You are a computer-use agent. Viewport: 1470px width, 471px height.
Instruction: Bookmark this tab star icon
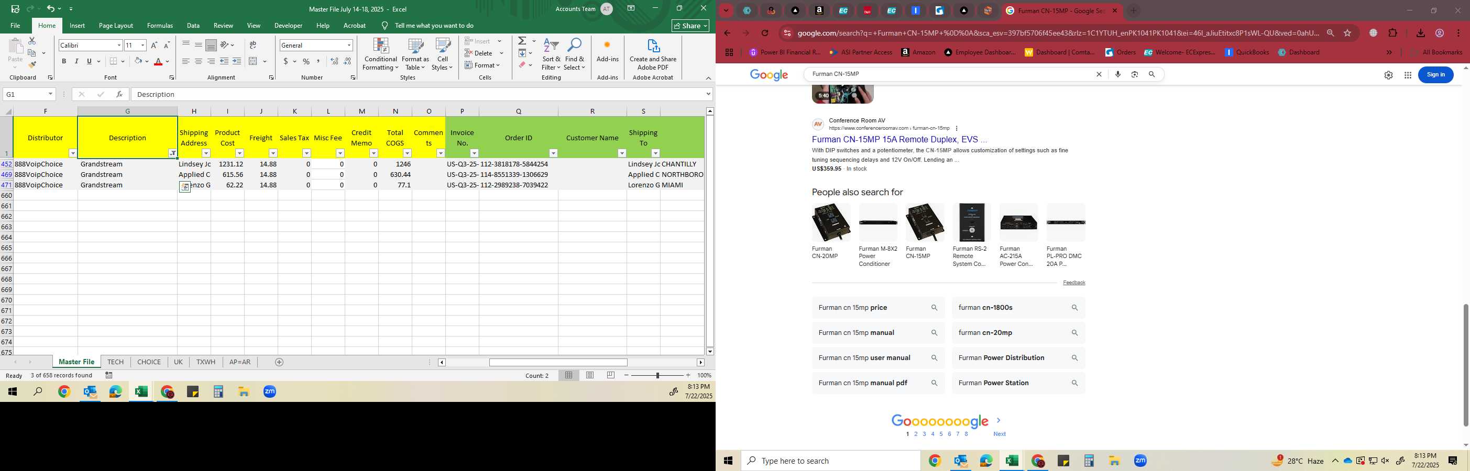[1348, 33]
